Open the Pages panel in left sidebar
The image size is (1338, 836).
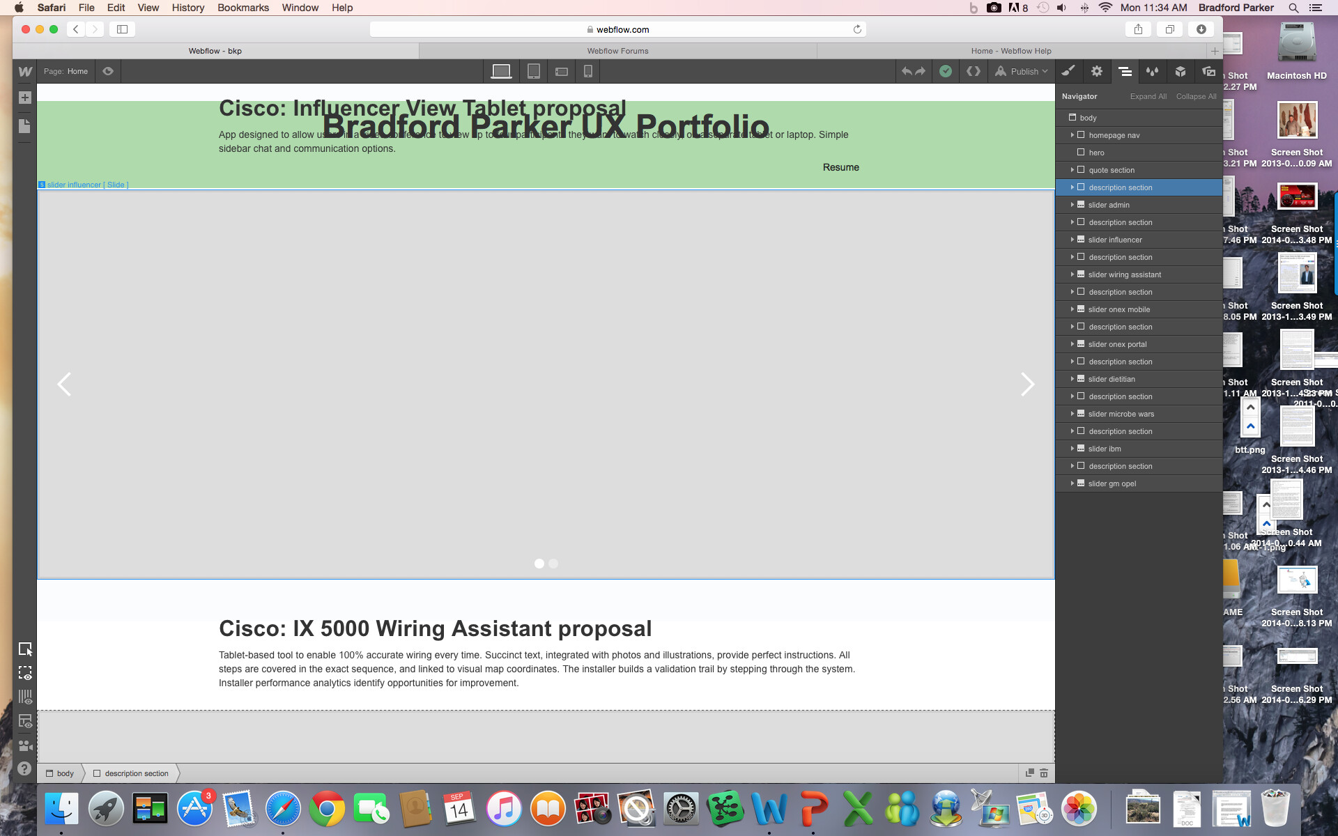tap(25, 126)
